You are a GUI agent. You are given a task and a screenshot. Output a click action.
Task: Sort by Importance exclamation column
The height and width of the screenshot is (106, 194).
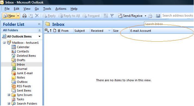pos(51,31)
